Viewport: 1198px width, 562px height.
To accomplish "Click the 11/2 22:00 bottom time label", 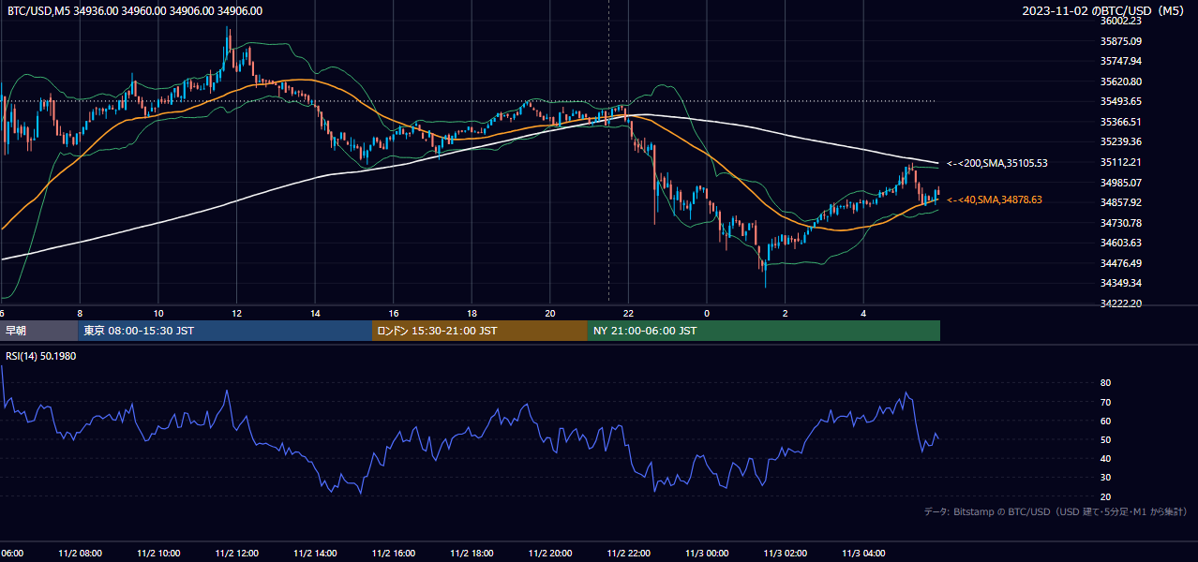I will pos(628,553).
